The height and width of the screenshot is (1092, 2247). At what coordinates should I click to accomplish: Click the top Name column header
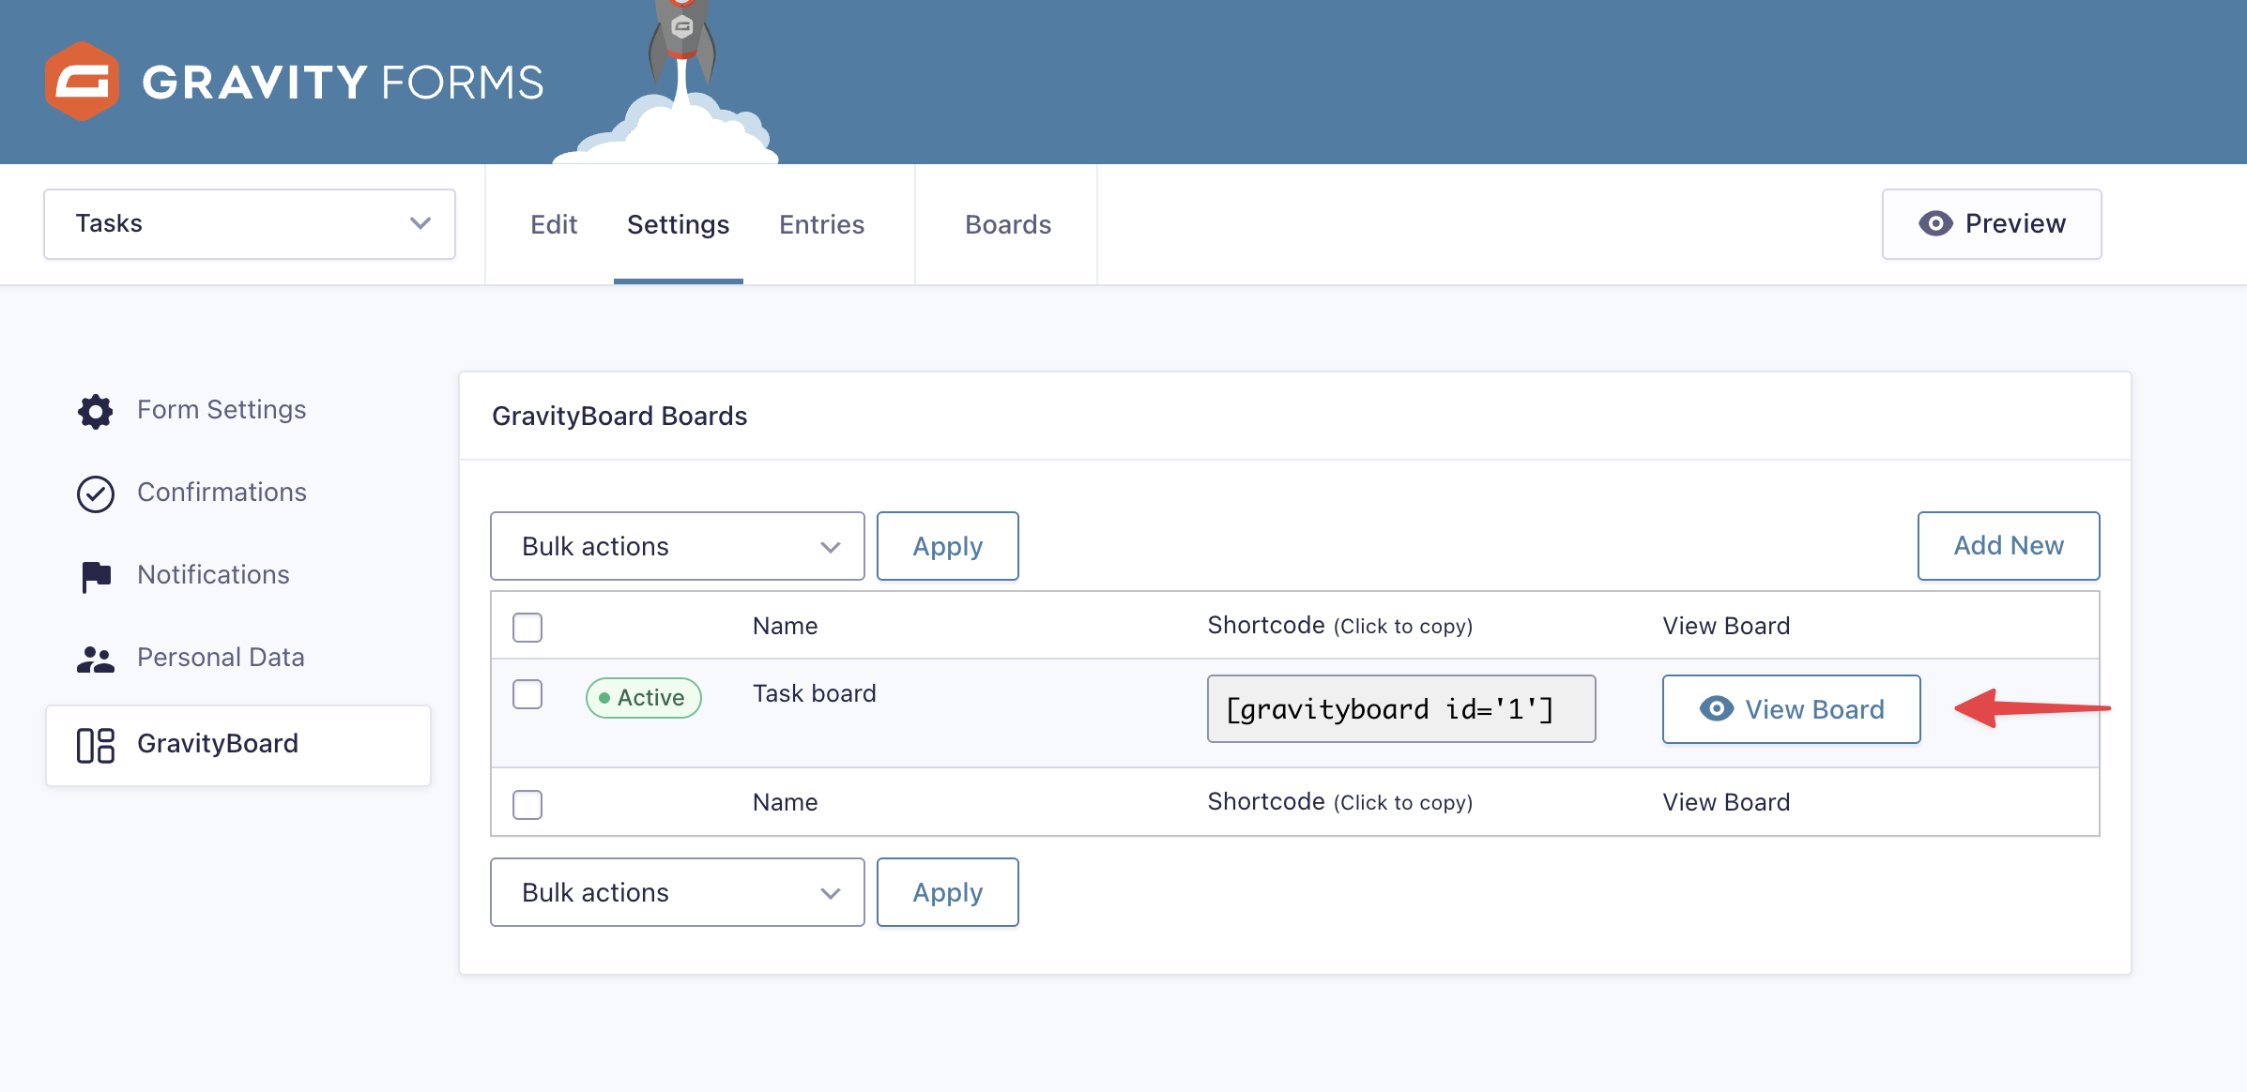point(786,626)
